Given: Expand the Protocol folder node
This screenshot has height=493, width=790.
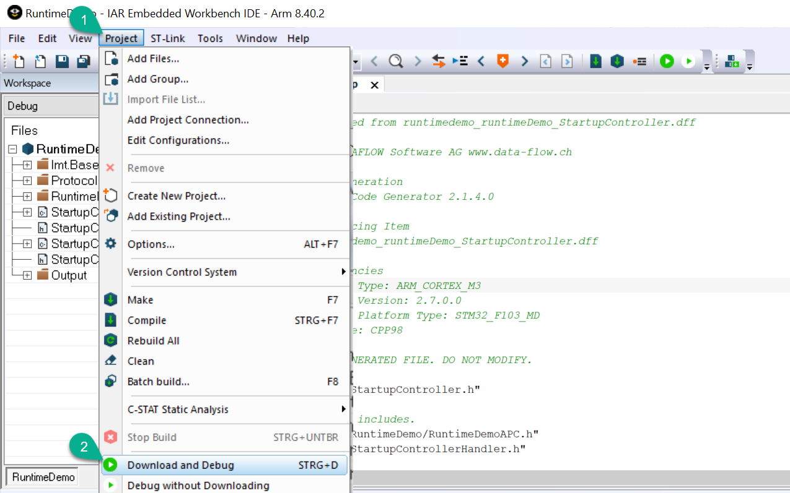Looking at the screenshot, I should pos(27,181).
